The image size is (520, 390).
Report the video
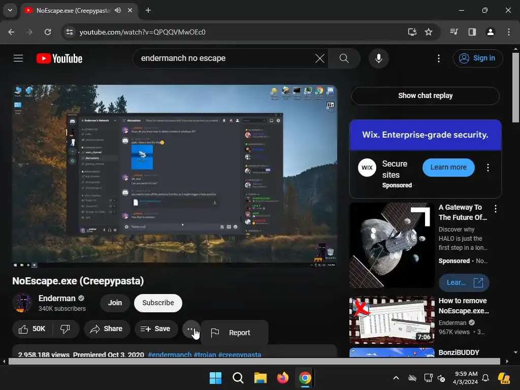pyautogui.click(x=234, y=333)
